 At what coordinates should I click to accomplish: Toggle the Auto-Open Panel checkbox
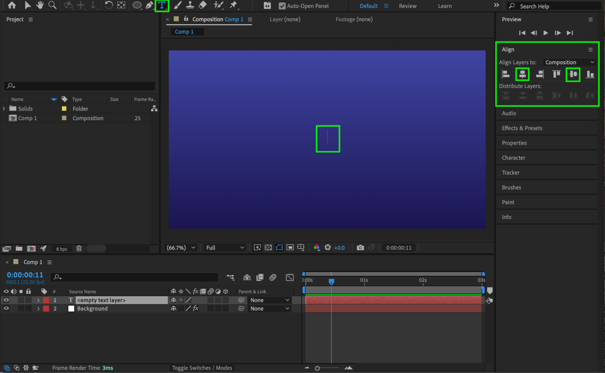click(282, 6)
